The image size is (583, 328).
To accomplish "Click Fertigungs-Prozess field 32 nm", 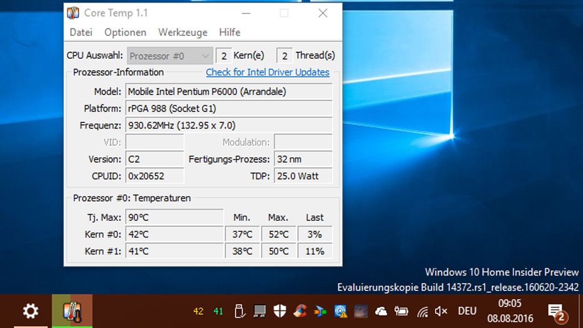I will click(x=303, y=159).
